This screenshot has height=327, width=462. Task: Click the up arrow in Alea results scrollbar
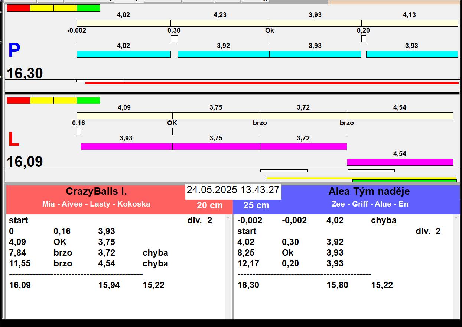pos(456,219)
